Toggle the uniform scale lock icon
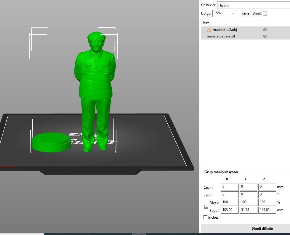 (206, 207)
